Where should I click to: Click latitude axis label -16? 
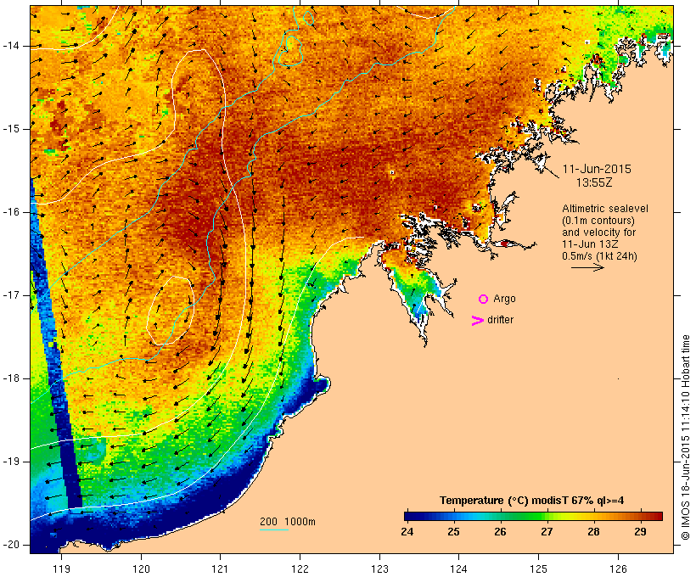[10, 212]
